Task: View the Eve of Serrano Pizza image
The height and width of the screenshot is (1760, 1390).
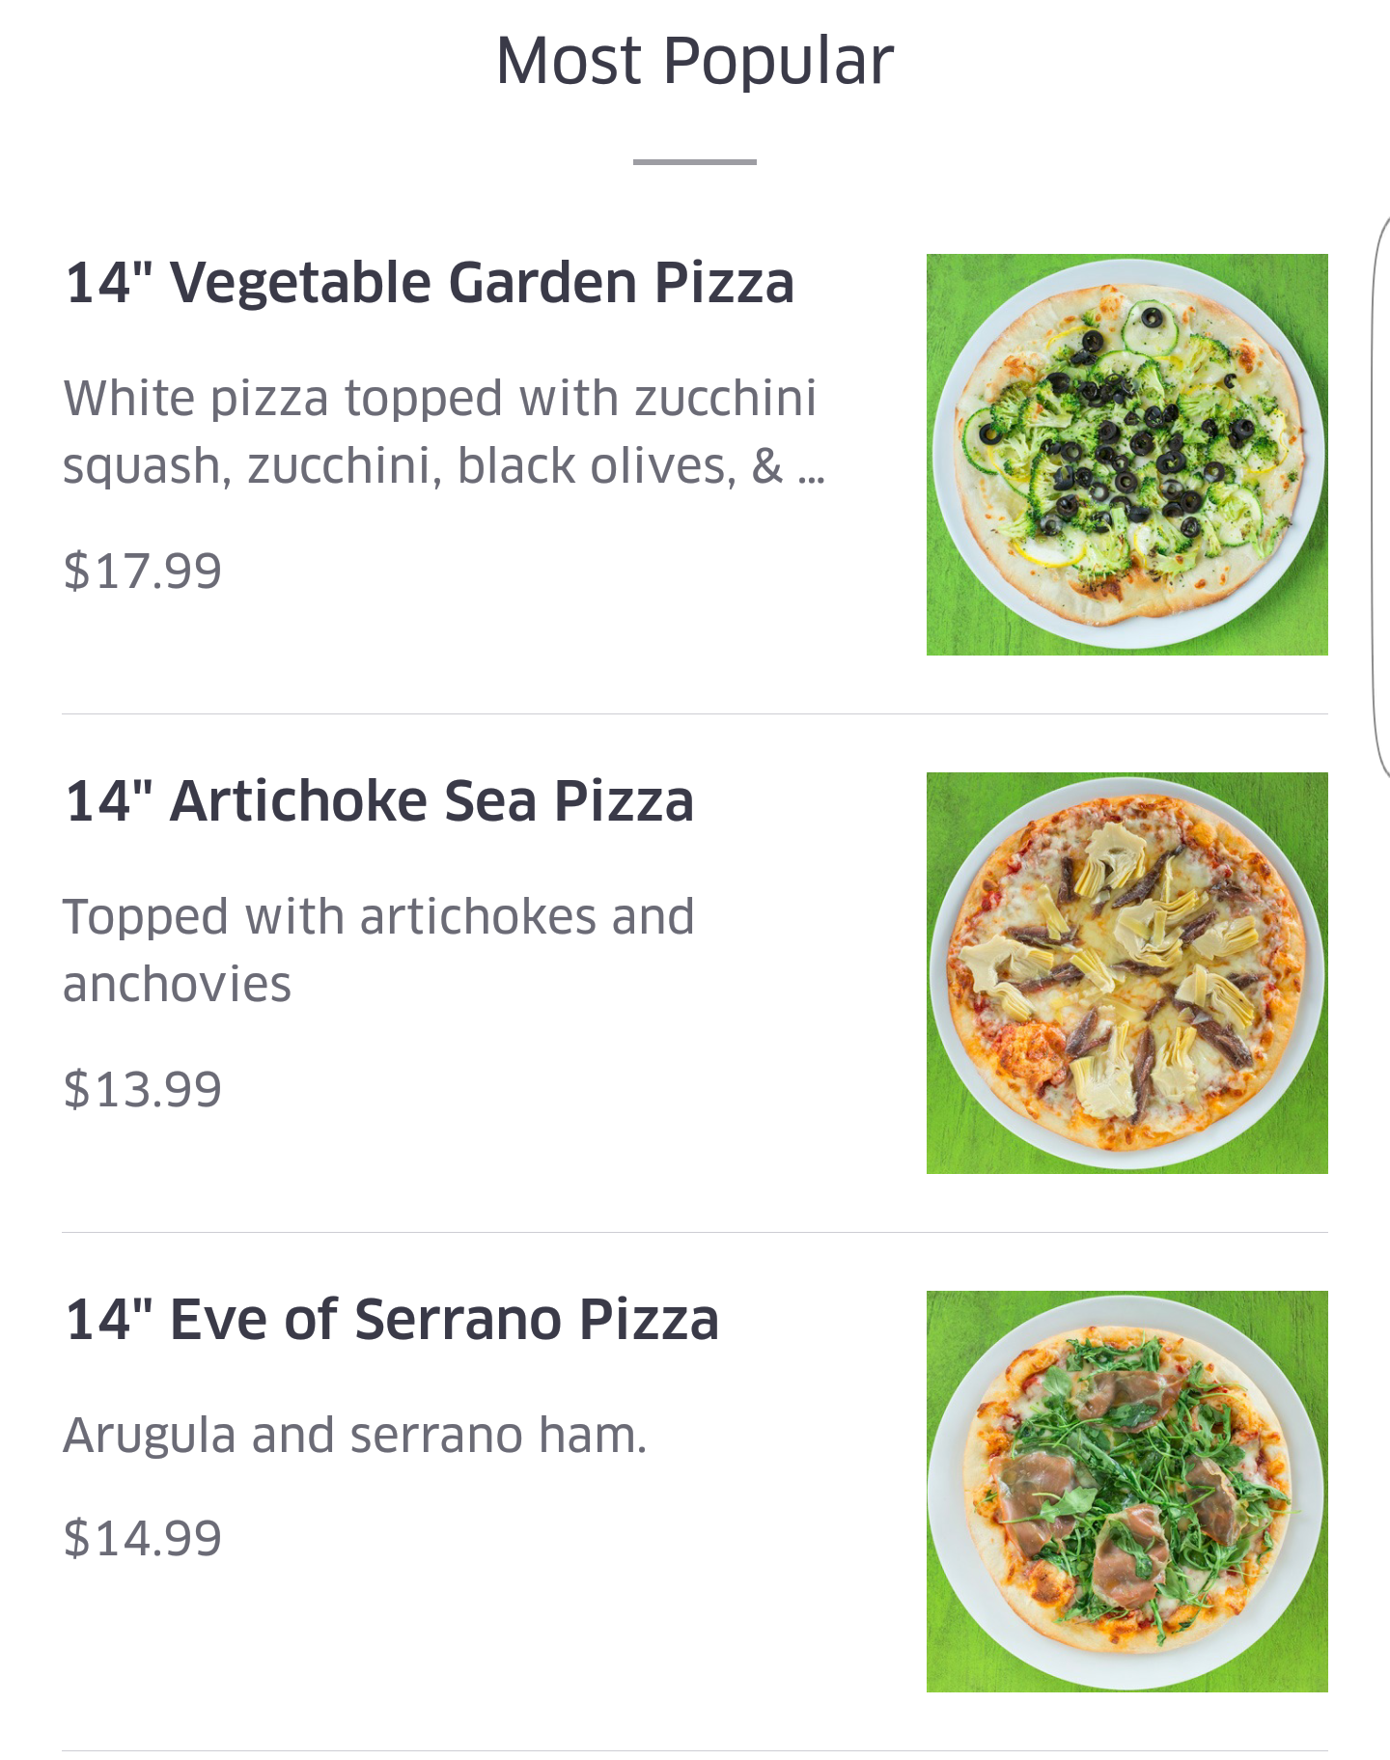Action: coord(1126,1491)
